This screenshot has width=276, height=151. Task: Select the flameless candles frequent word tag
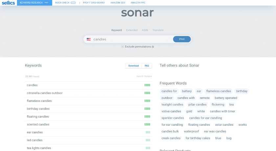click(x=218, y=91)
